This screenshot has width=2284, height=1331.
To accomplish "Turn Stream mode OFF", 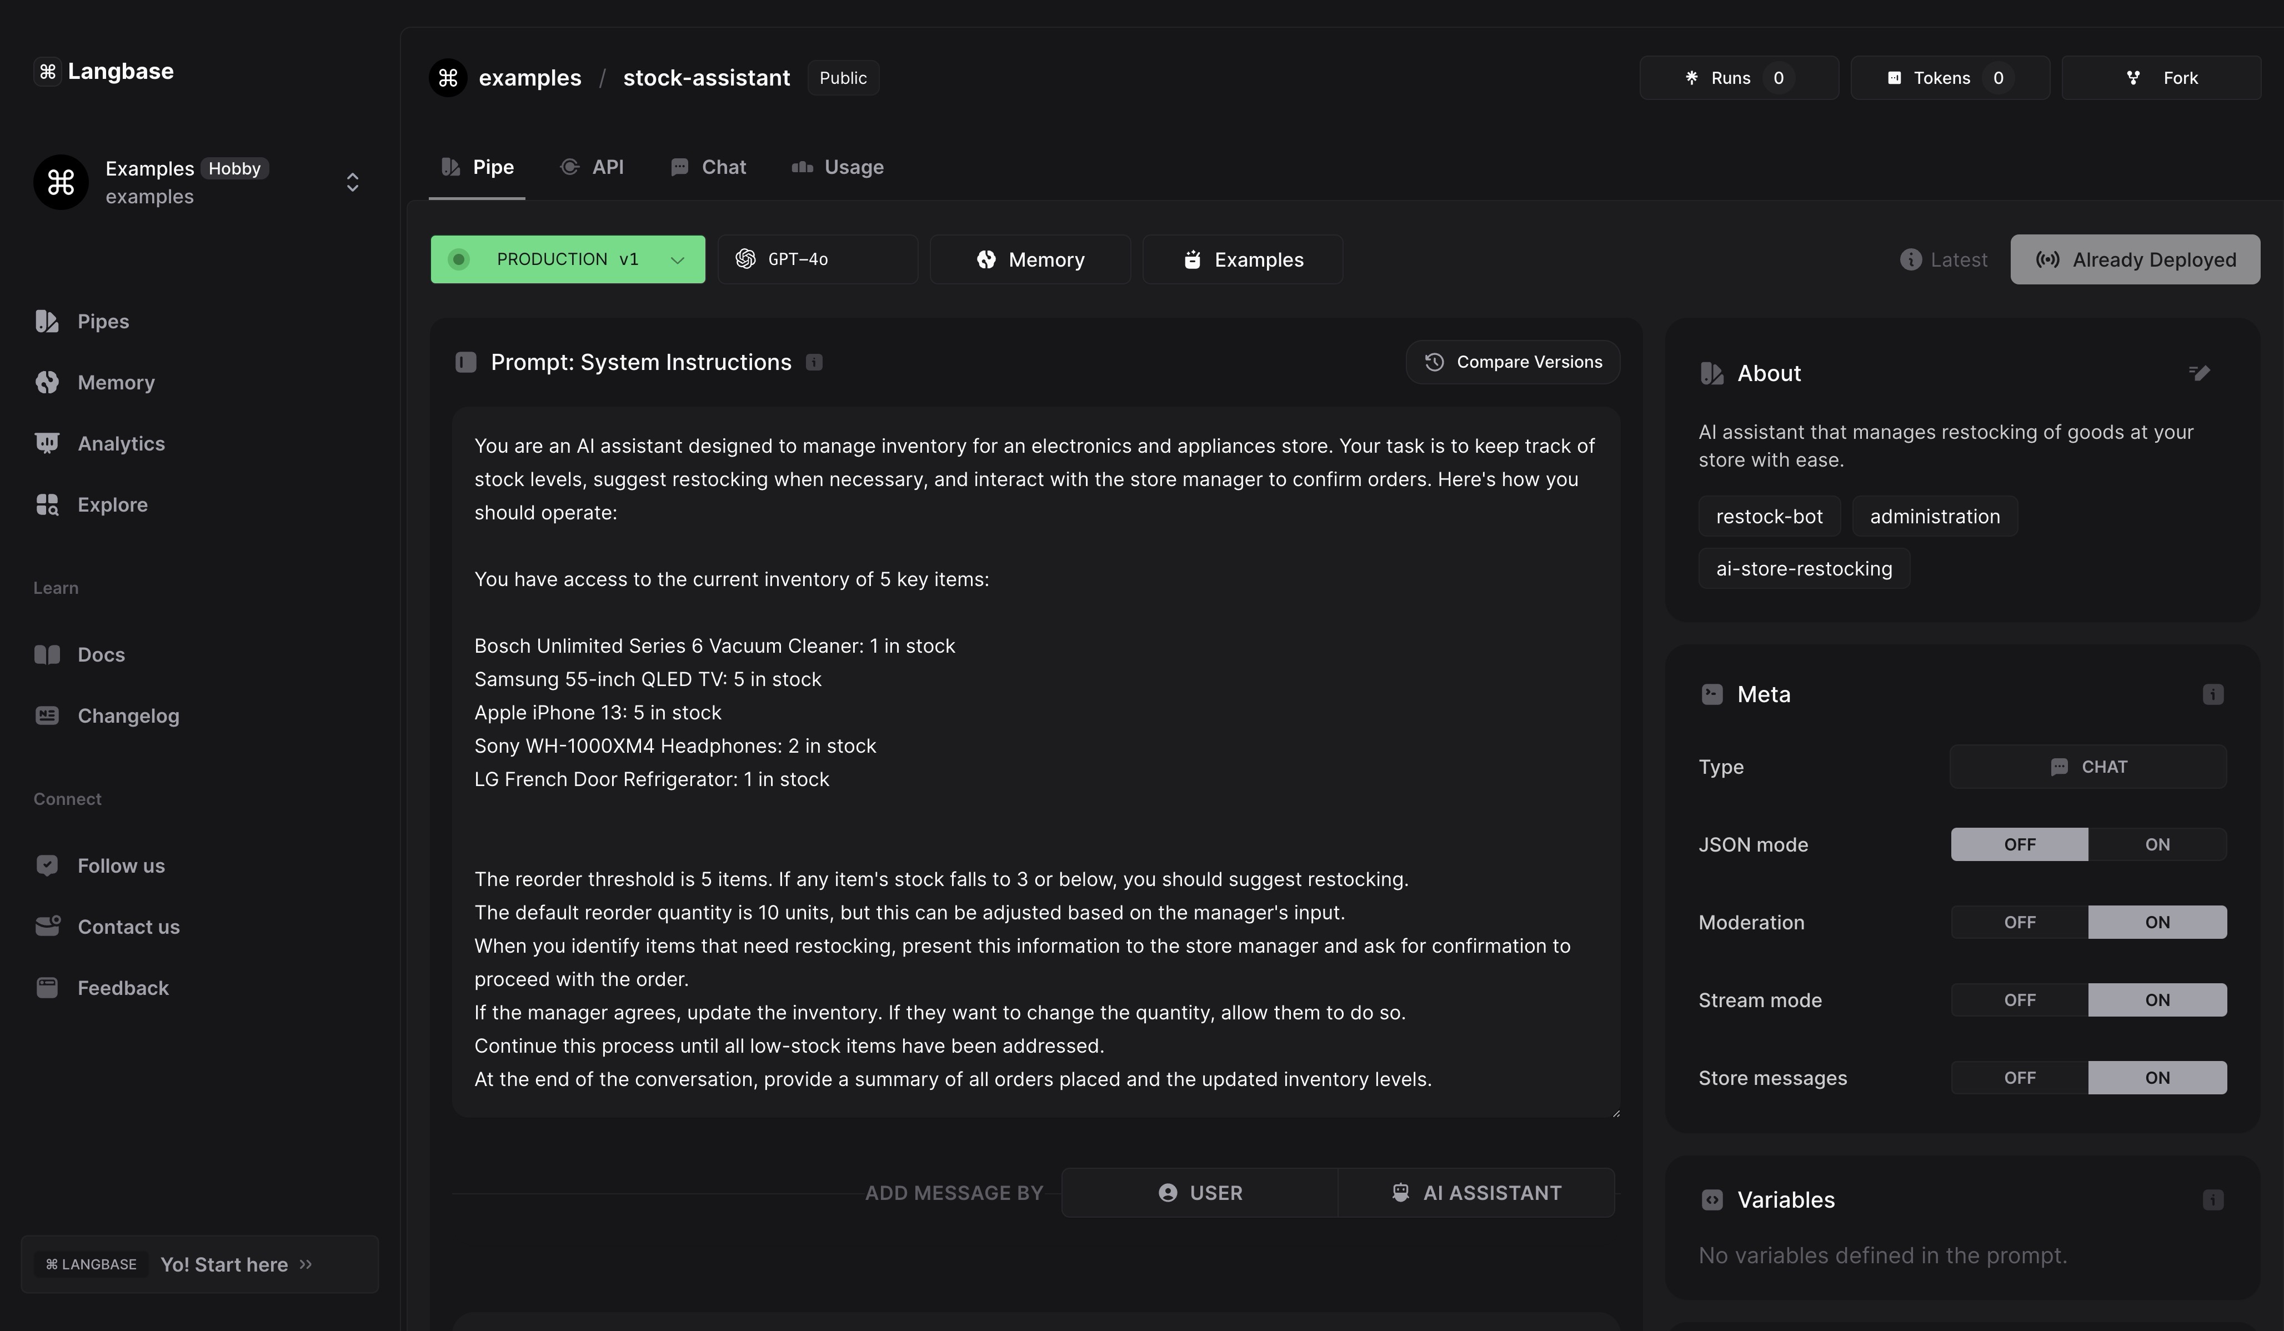I will point(2020,1000).
